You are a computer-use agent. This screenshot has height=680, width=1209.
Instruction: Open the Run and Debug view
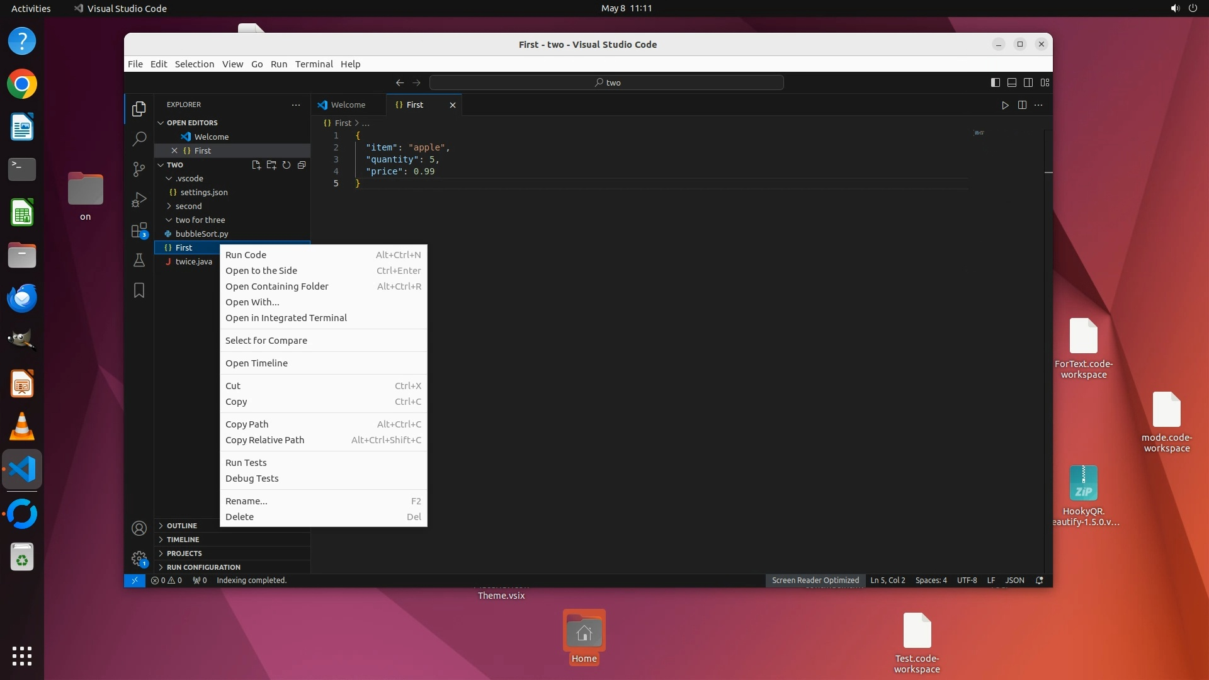[139, 200]
